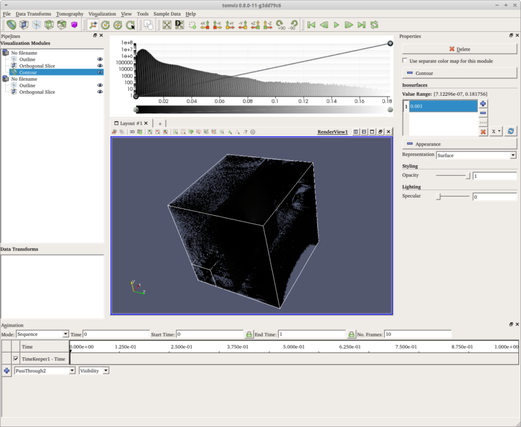The height and width of the screenshot is (427, 521).
Task: Enable separate color map for this module
Action: click(405, 61)
